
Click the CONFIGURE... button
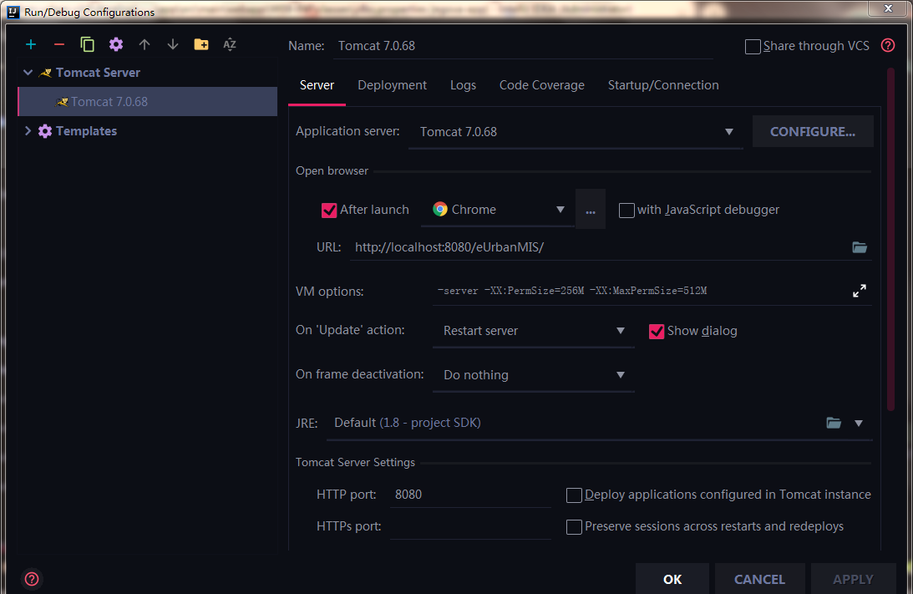[x=813, y=132]
